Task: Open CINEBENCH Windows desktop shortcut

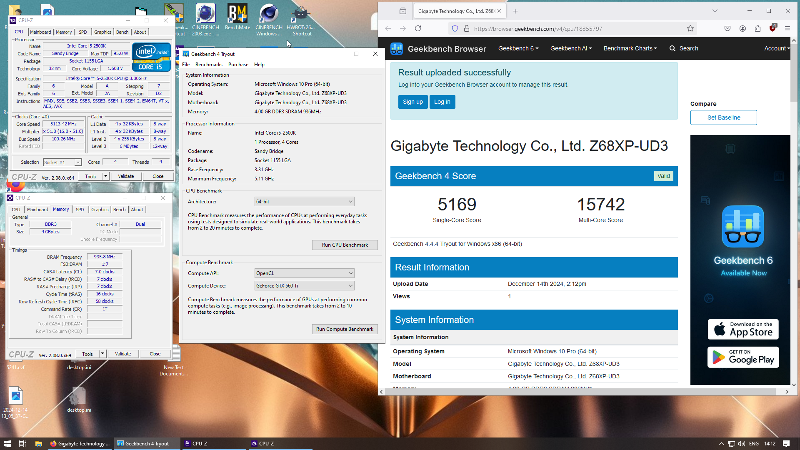Action: click(x=269, y=20)
